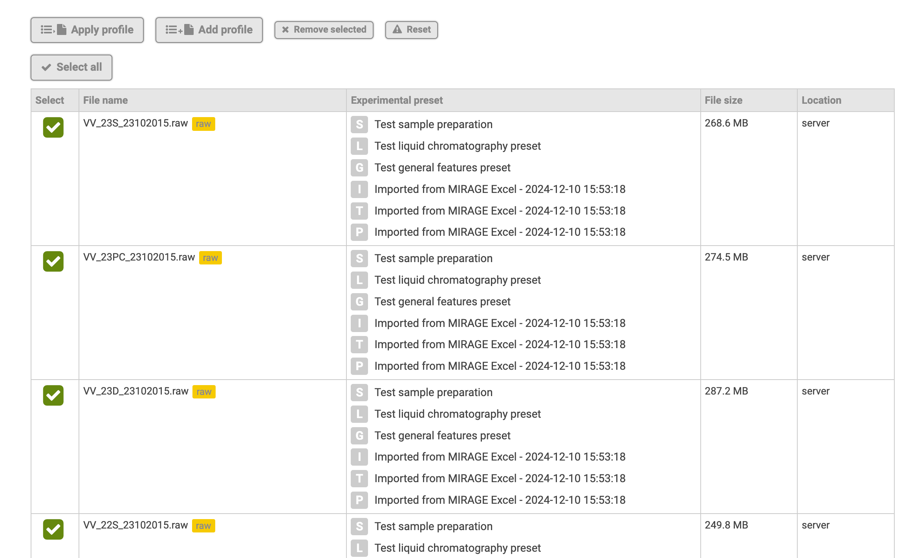This screenshot has width=923, height=558.
Task: Click the File name column header
Action: (105, 101)
